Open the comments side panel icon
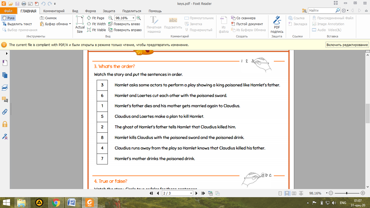Image resolution: width=370 pixels, height=208 pixels. 5,99
